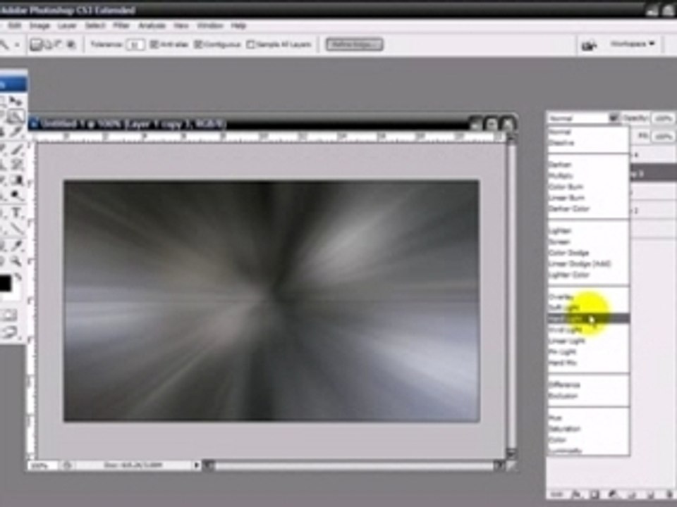Viewport: 677px width, 507px height.
Task: Open the Workspace dropdown
Action: tap(633, 44)
